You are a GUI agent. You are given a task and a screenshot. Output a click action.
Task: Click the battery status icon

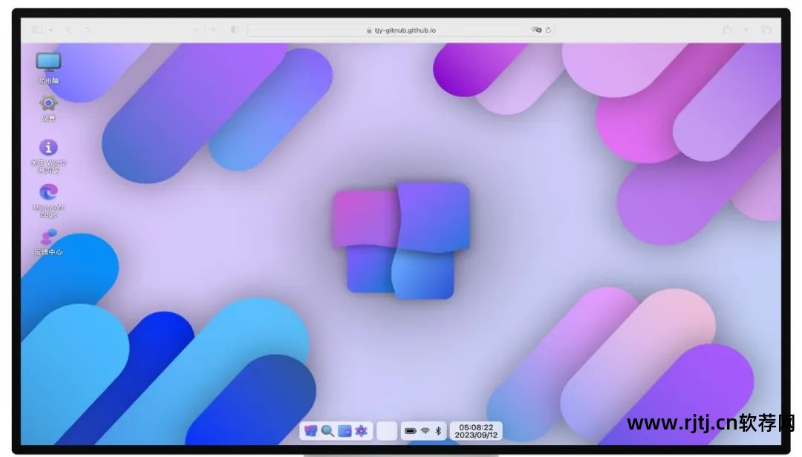pos(410,431)
